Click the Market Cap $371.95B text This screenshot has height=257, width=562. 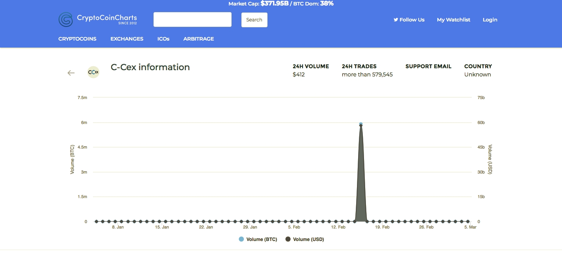coord(258,4)
